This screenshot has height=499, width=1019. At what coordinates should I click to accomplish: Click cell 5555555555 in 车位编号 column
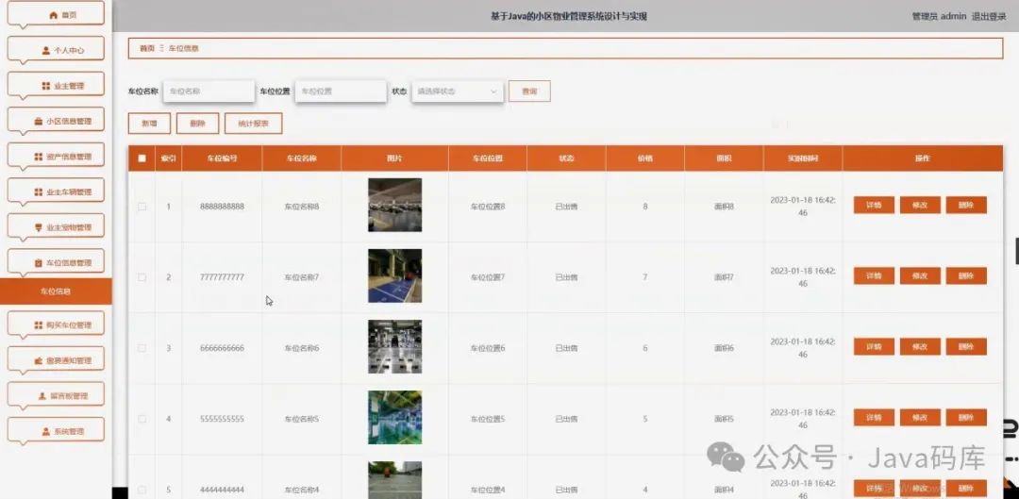click(223, 419)
